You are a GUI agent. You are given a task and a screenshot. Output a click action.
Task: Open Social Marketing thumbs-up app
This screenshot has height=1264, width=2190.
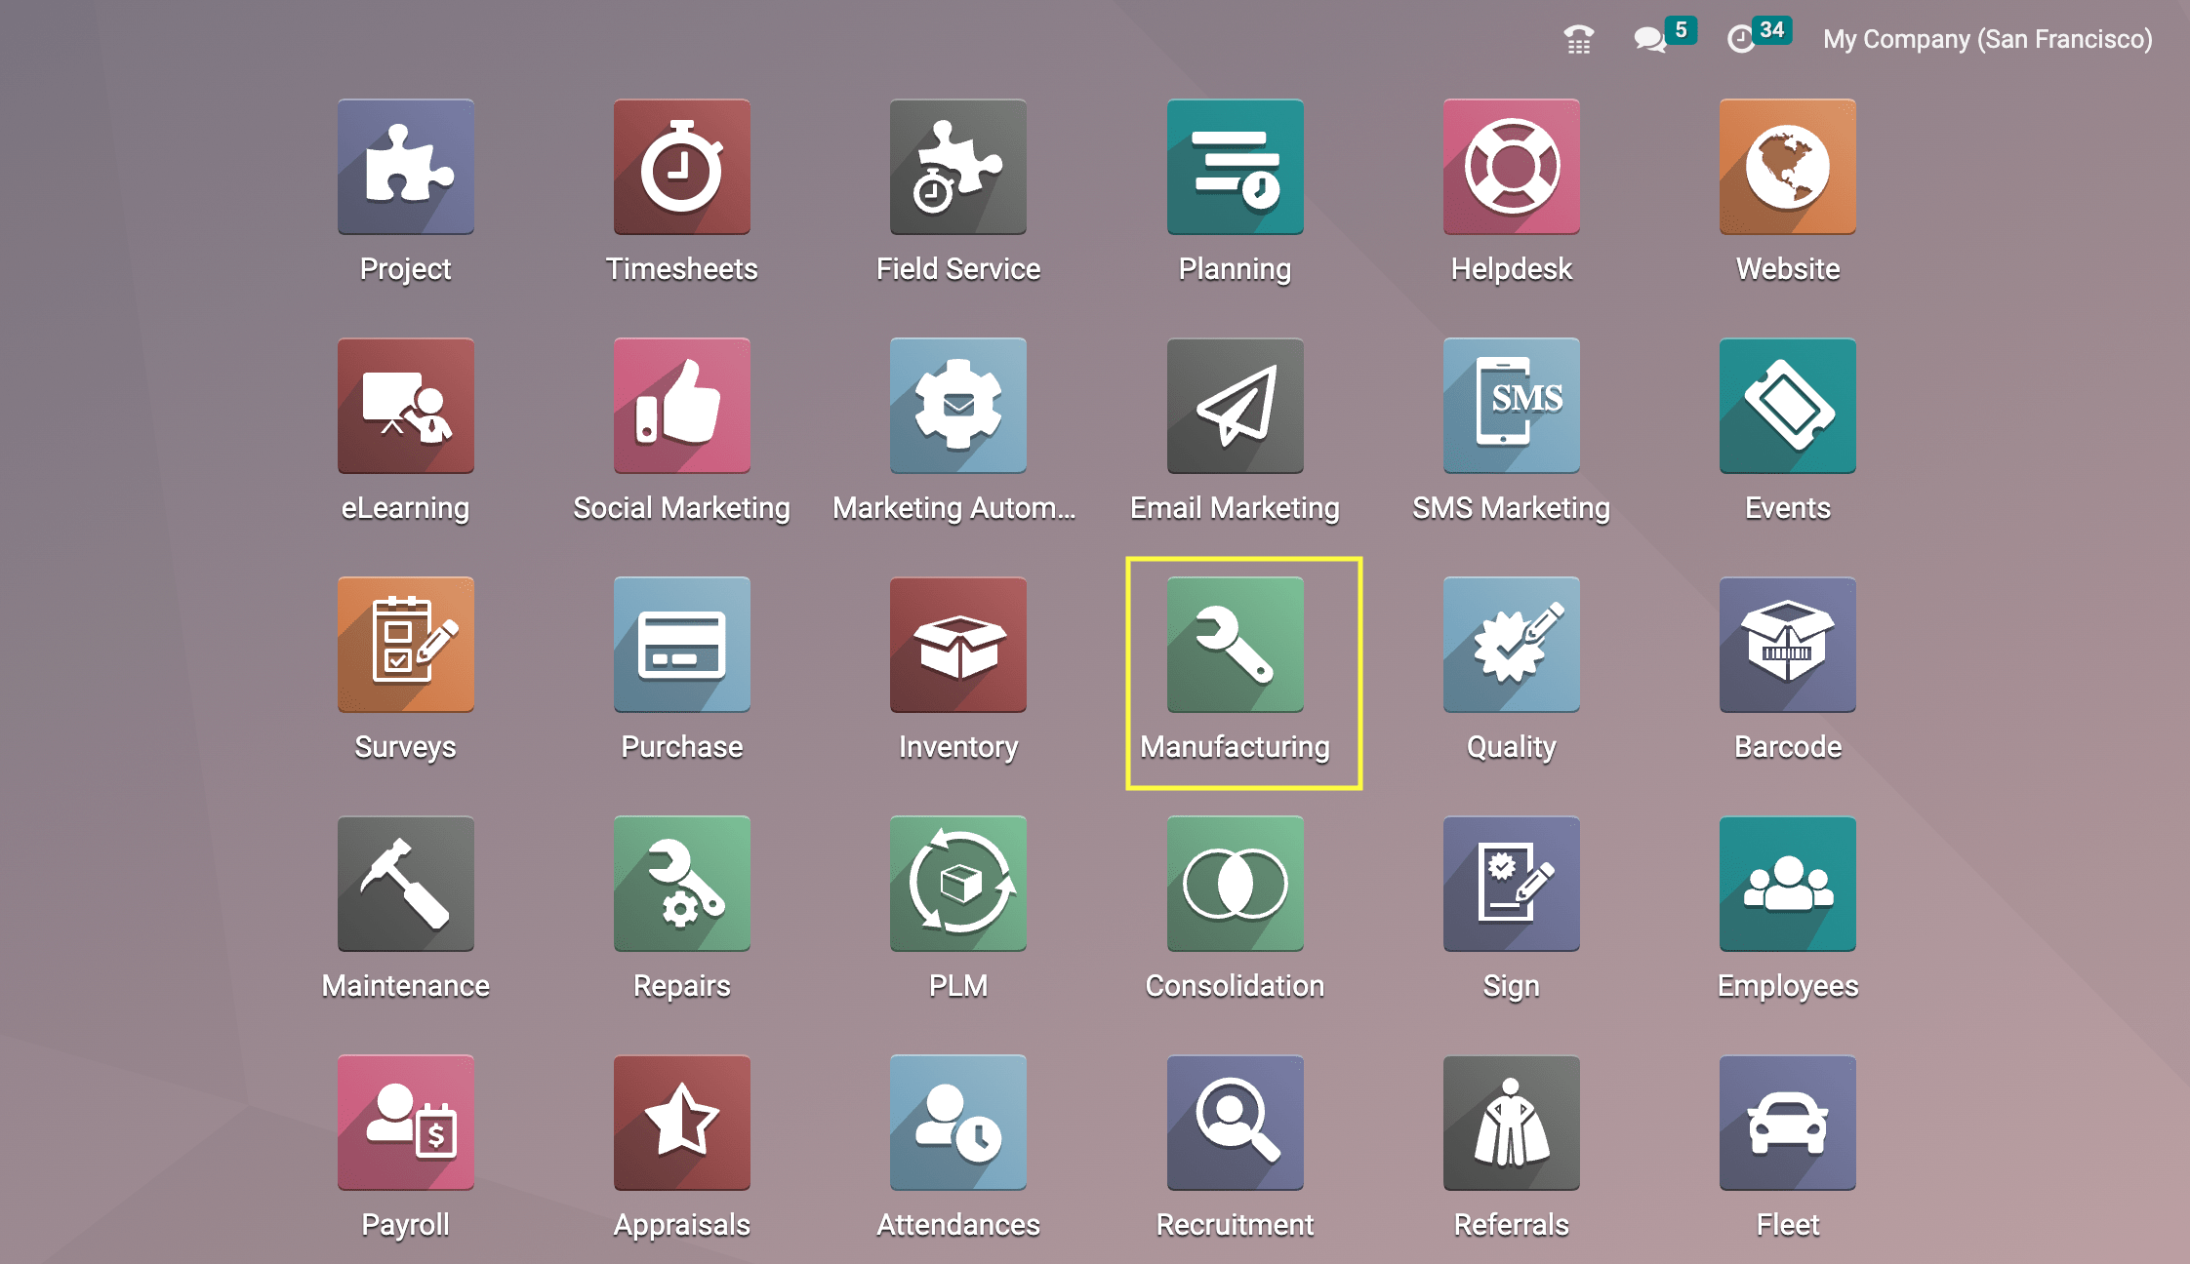(x=681, y=406)
